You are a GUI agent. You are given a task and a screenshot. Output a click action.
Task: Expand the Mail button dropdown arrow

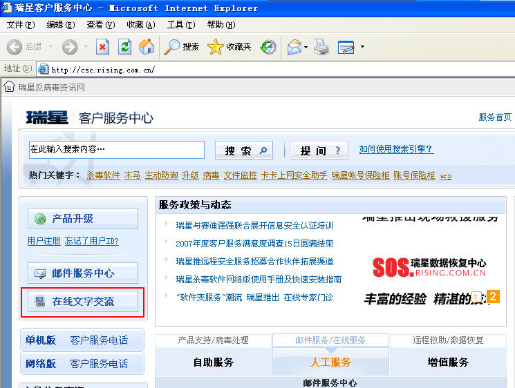point(306,47)
